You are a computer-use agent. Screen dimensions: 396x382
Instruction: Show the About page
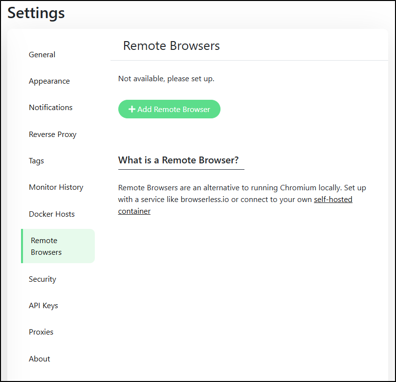[x=40, y=359]
